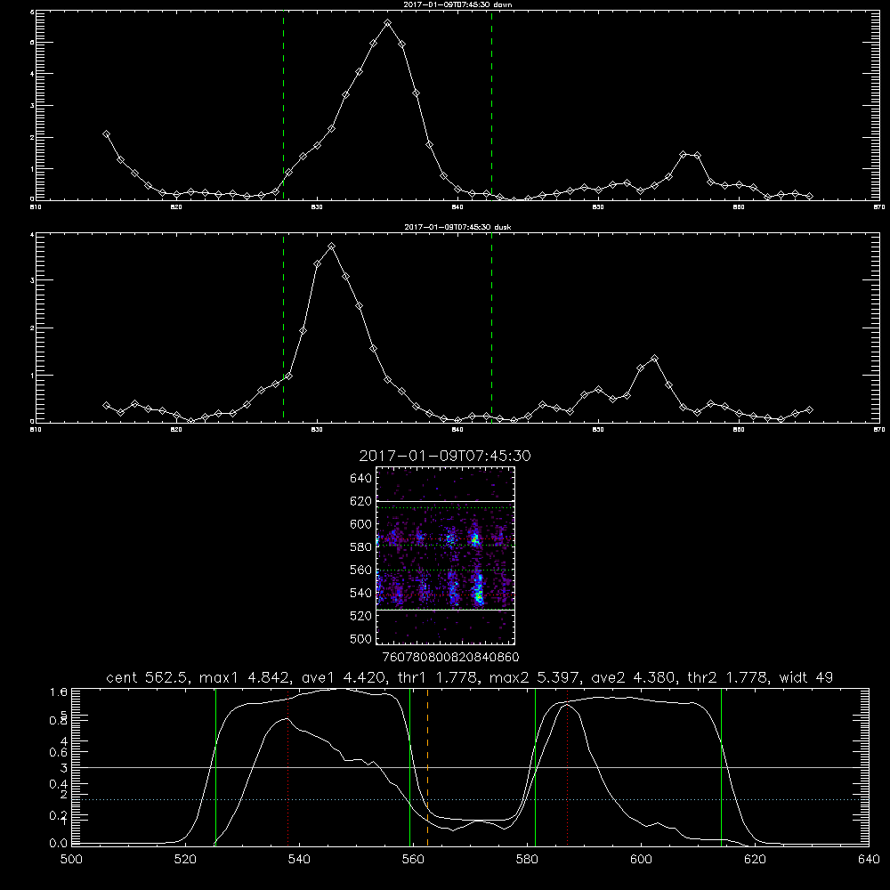Select the highest peak diamond in dusk plot
The width and height of the screenshot is (890, 890).
(331, 247)
